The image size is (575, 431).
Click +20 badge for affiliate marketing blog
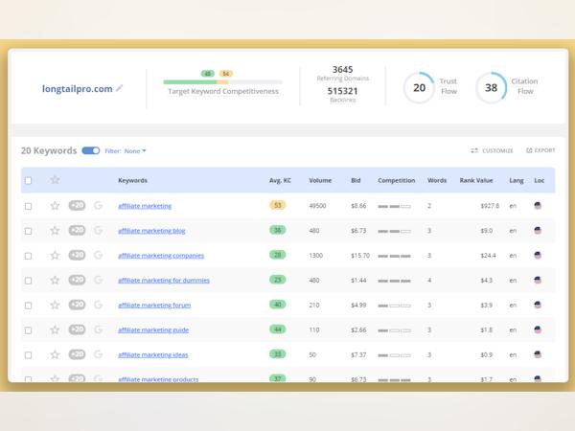[x=77, y=230]
